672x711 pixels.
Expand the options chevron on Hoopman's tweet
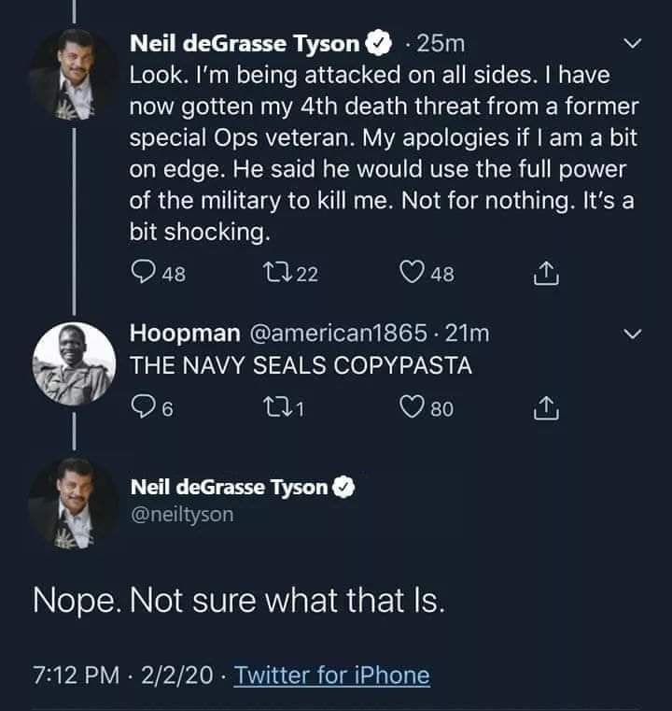tap(633, 334)
